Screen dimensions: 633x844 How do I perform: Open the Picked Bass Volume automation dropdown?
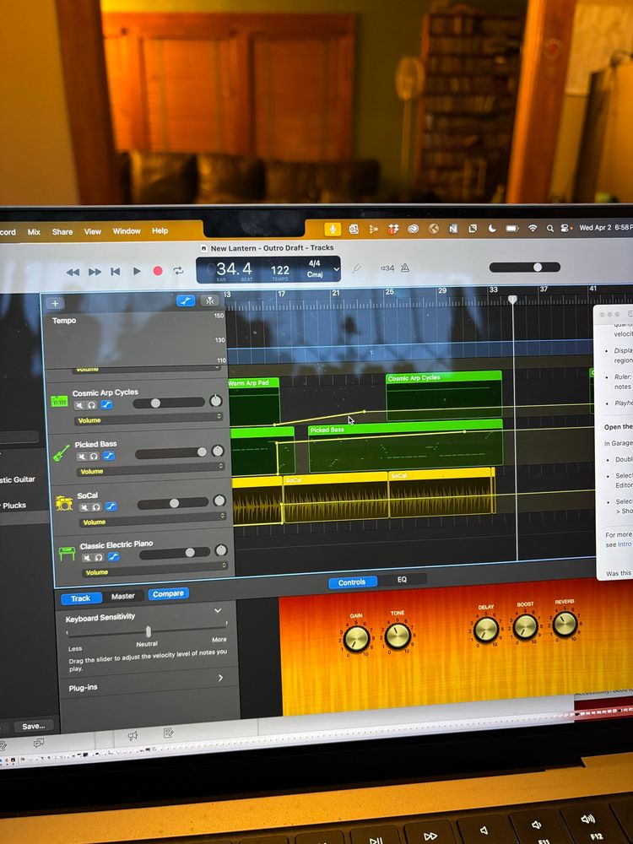coord(151,468)
